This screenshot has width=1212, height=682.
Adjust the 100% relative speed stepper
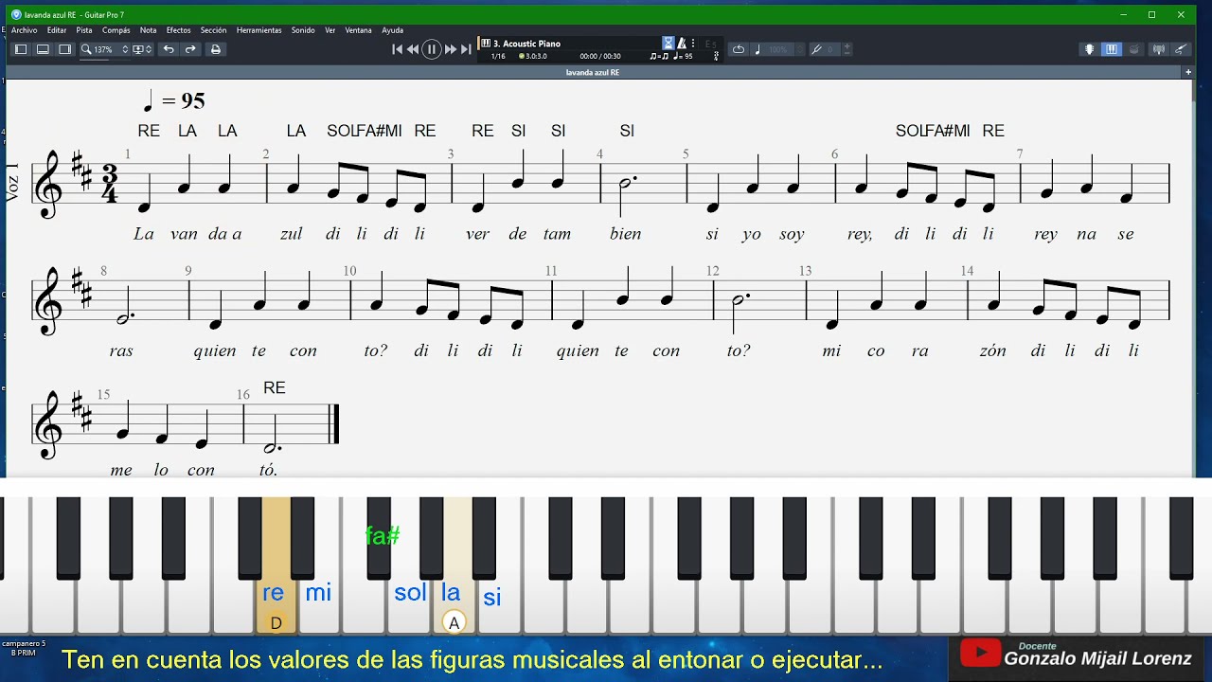pyautogui.click(x=800, y=49)
